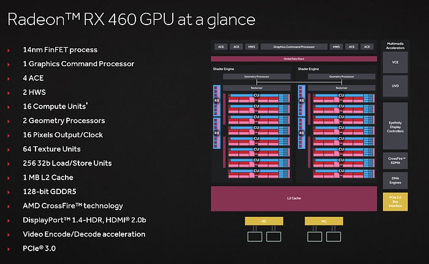Screen dimensions: 429x264
Task: Select the "Multimedia Accelerators" heading label
Action: coord(395,46)
